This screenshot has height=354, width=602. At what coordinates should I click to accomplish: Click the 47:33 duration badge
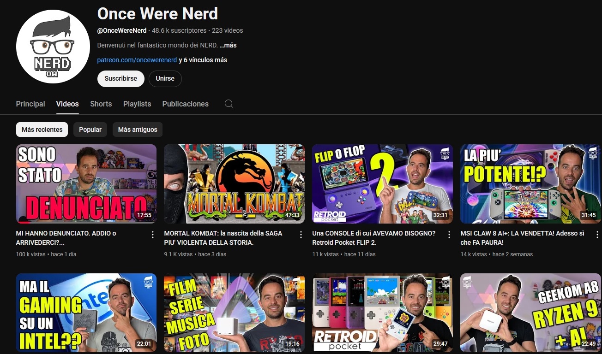[292, 215]
